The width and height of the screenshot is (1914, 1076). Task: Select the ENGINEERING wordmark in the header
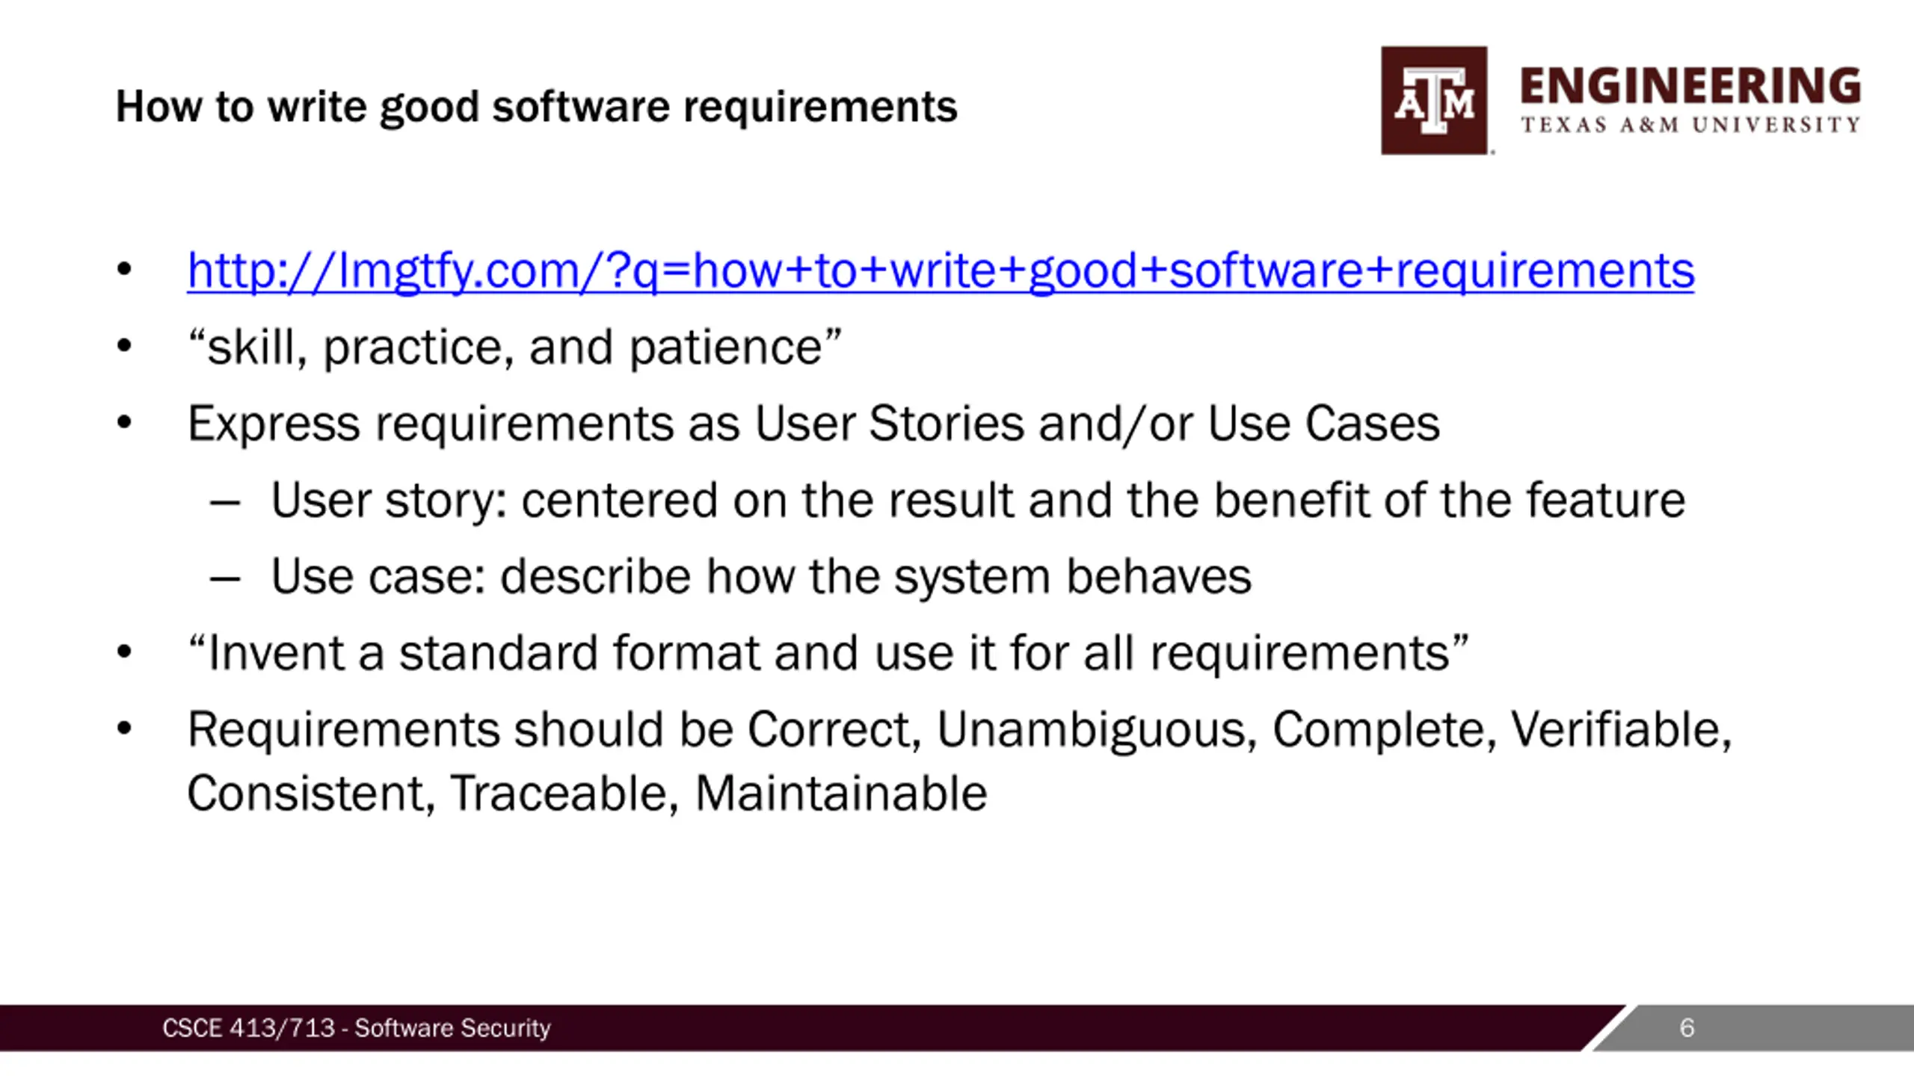[1690, 85]
